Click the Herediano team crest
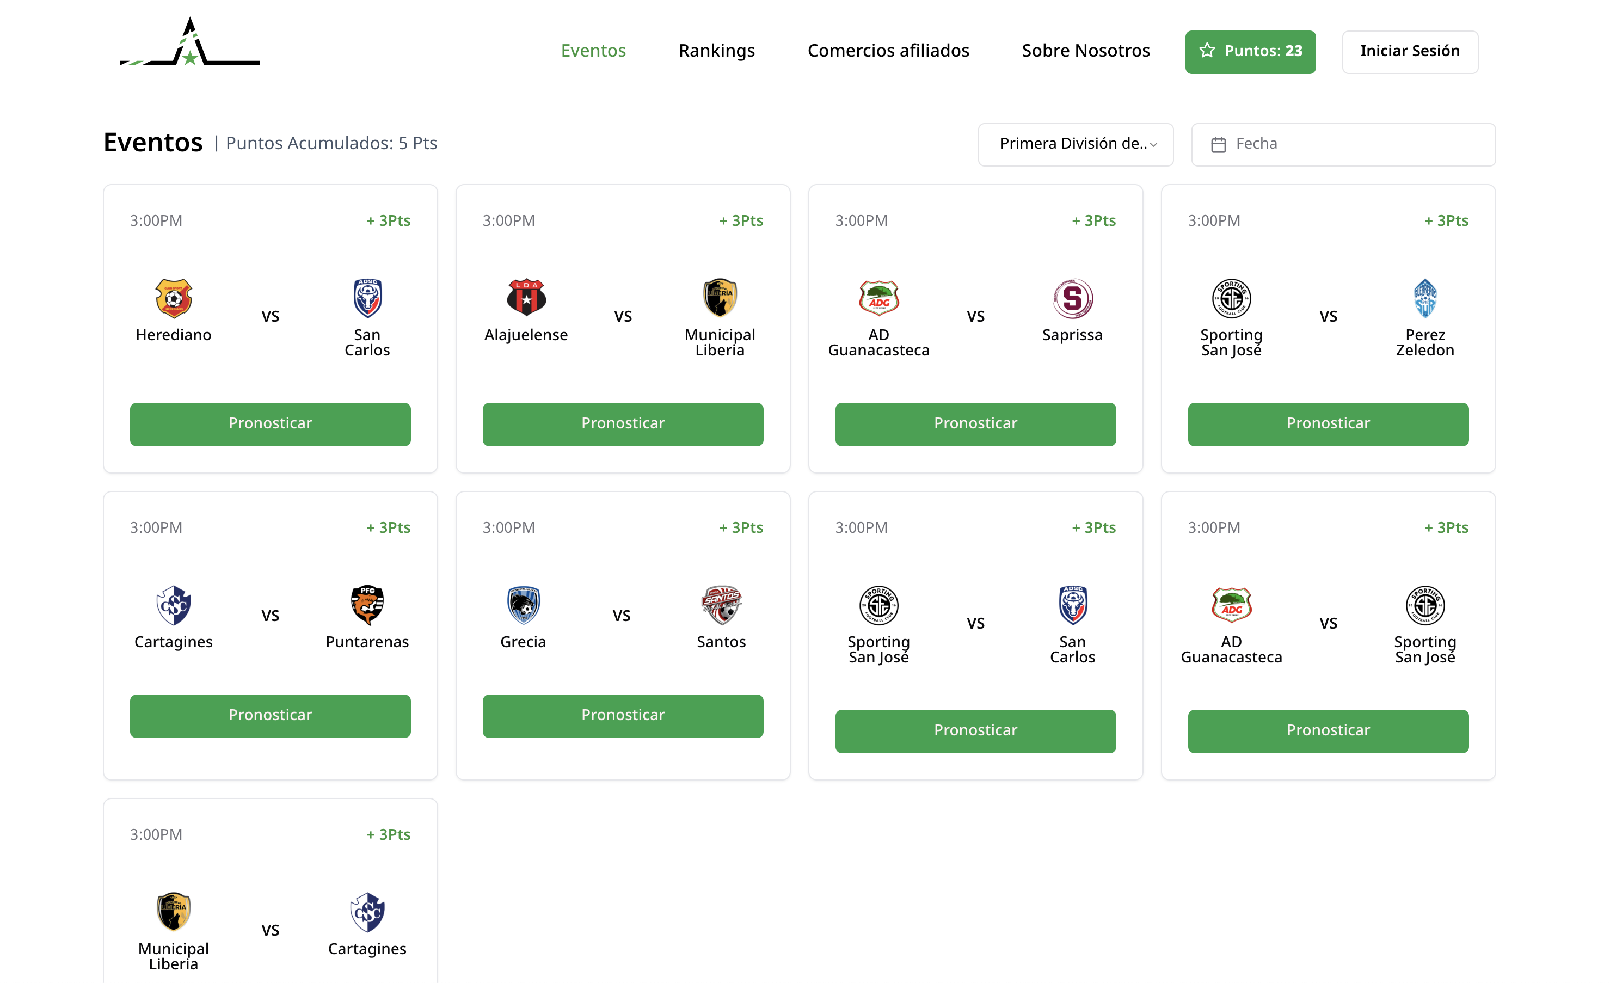 (173, 298)
